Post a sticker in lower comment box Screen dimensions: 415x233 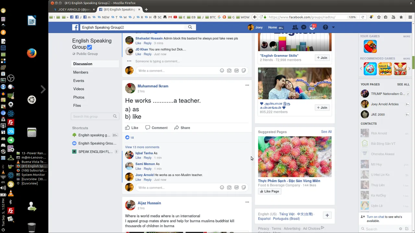(244, 187)
